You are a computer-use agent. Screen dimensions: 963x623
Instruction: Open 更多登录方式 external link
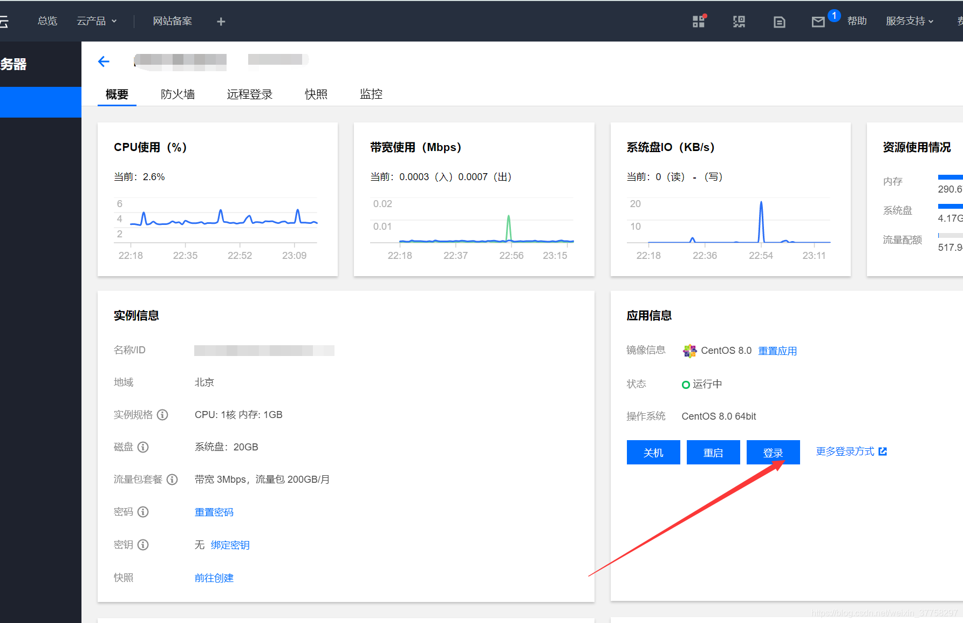click(x=851, y=451)
